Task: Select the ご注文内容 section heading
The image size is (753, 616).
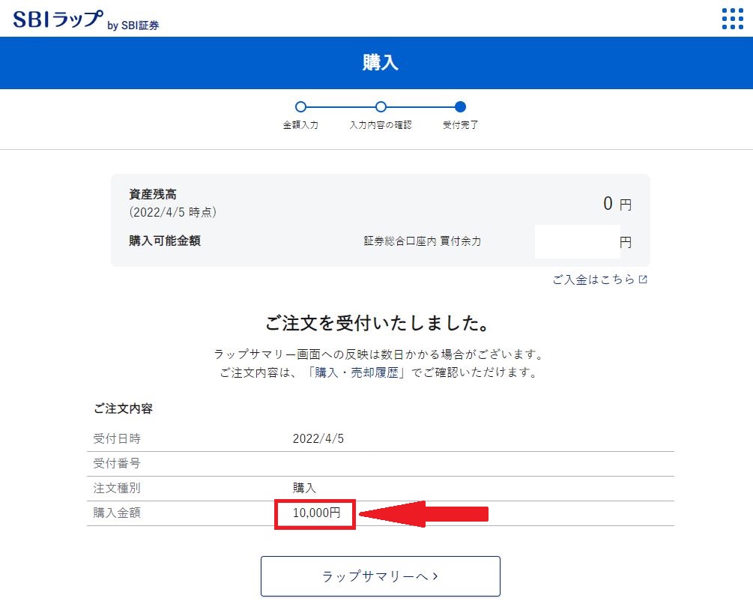Action: tap(123, 408)
